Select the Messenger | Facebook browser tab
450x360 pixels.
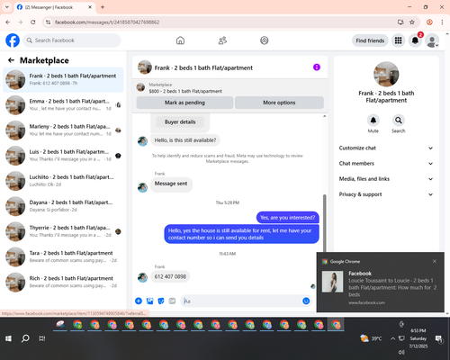(54, 7)
